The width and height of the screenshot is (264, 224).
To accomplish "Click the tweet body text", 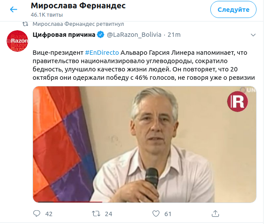I will tap(143, 65).
